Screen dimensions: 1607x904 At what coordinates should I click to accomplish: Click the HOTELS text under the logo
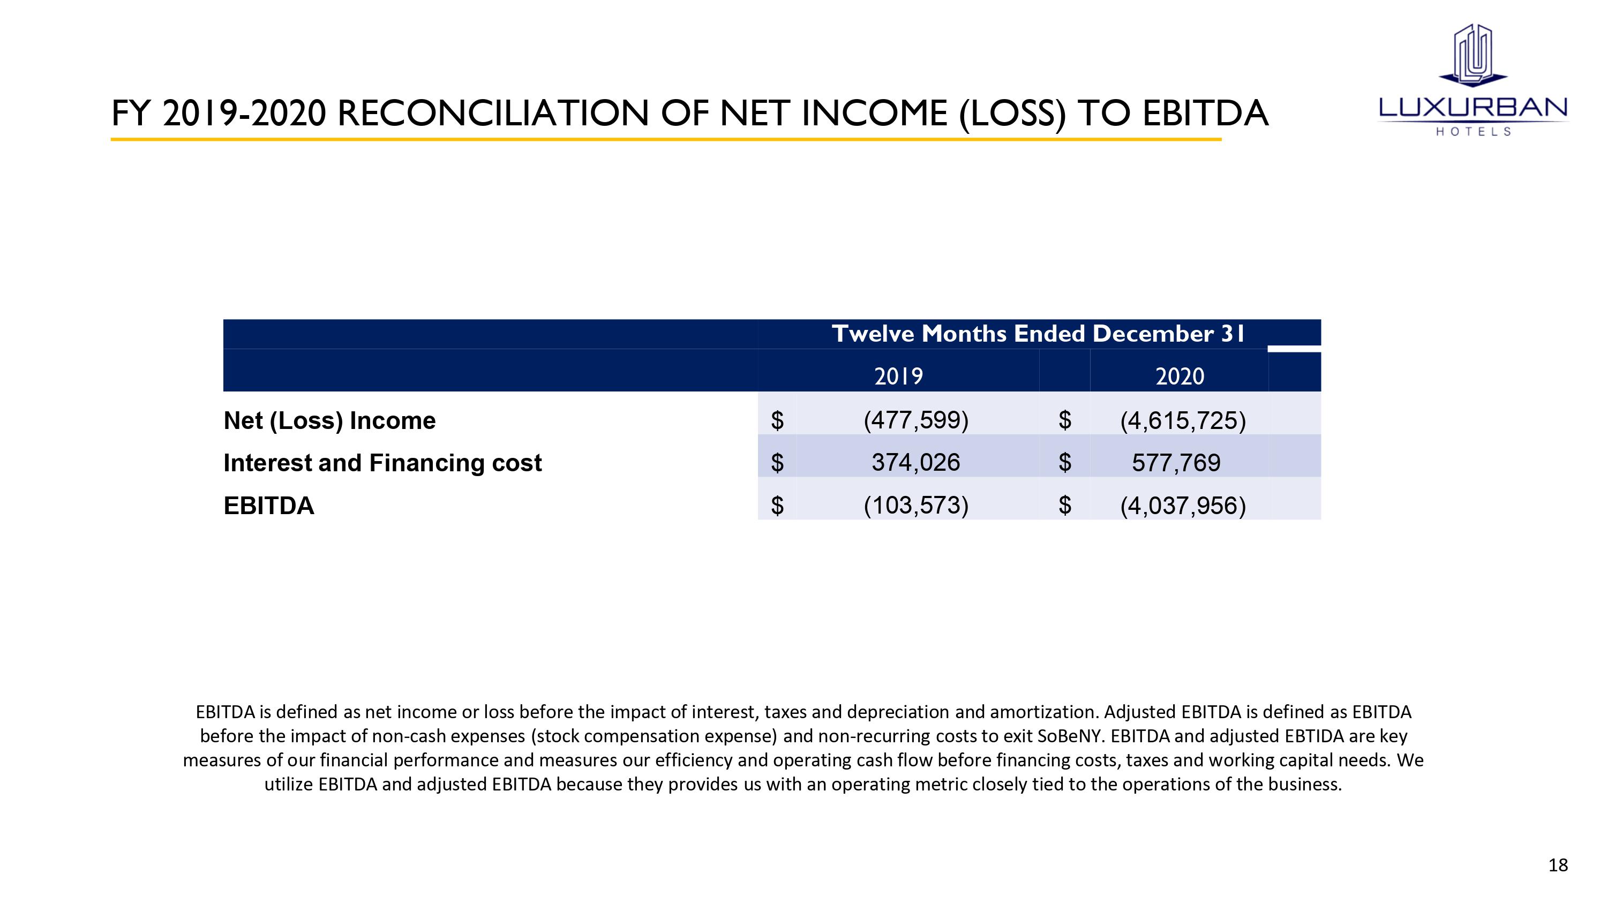pyautogui.click(x=1473, y=132)
